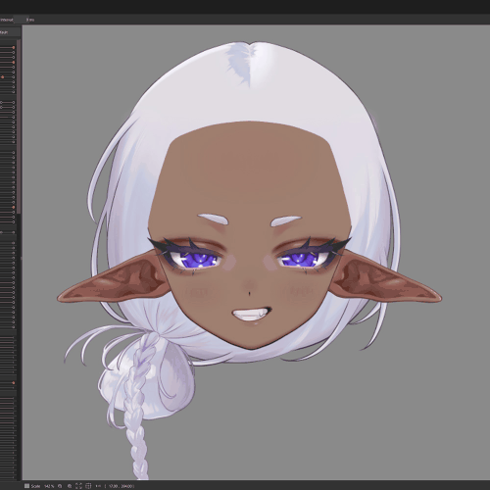Click the orange key point on left of parameter track
Screen dimensions: 490x490
pos(3,77)
